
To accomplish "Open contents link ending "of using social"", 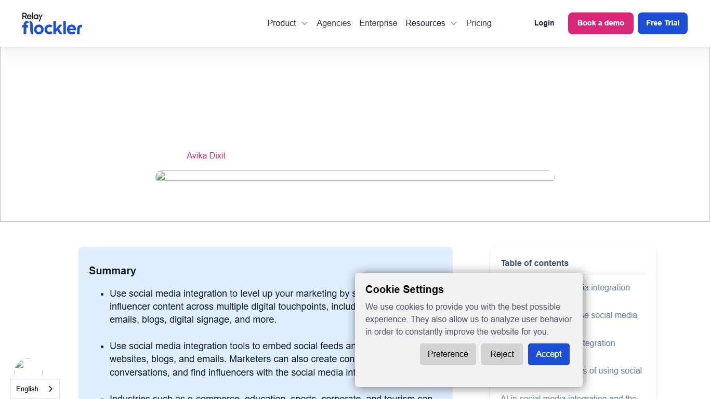I will [x=613, y=370].
